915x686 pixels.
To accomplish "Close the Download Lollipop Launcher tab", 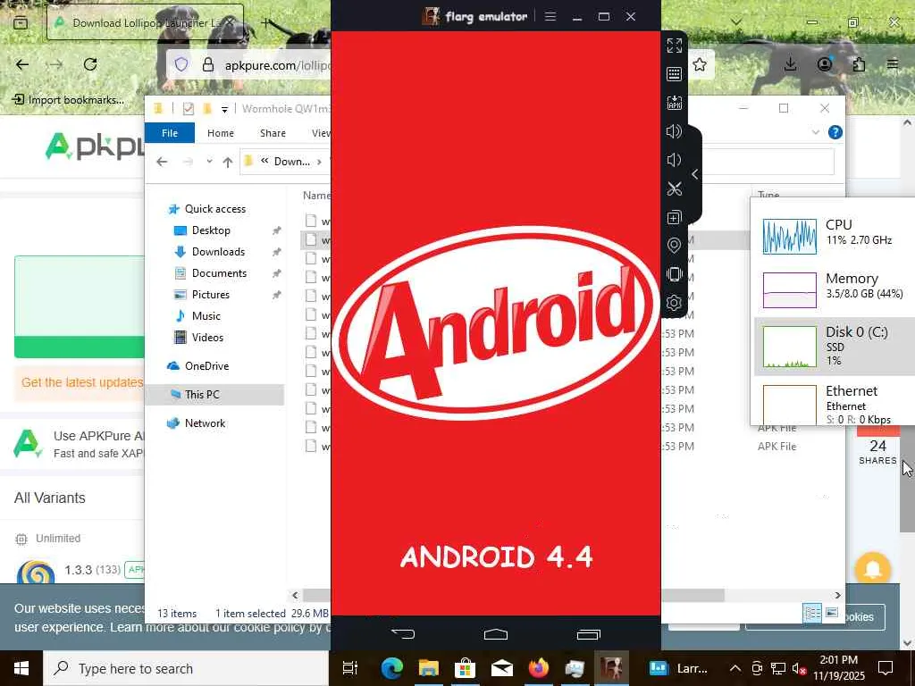I will tap(230, 22).
